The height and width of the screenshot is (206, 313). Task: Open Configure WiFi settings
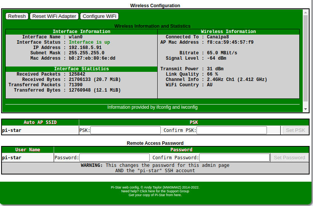click(x=99, y=16)
